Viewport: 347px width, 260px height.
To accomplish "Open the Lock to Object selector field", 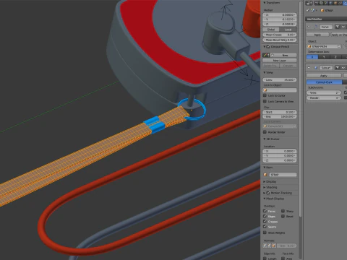I will coord(280,90).
